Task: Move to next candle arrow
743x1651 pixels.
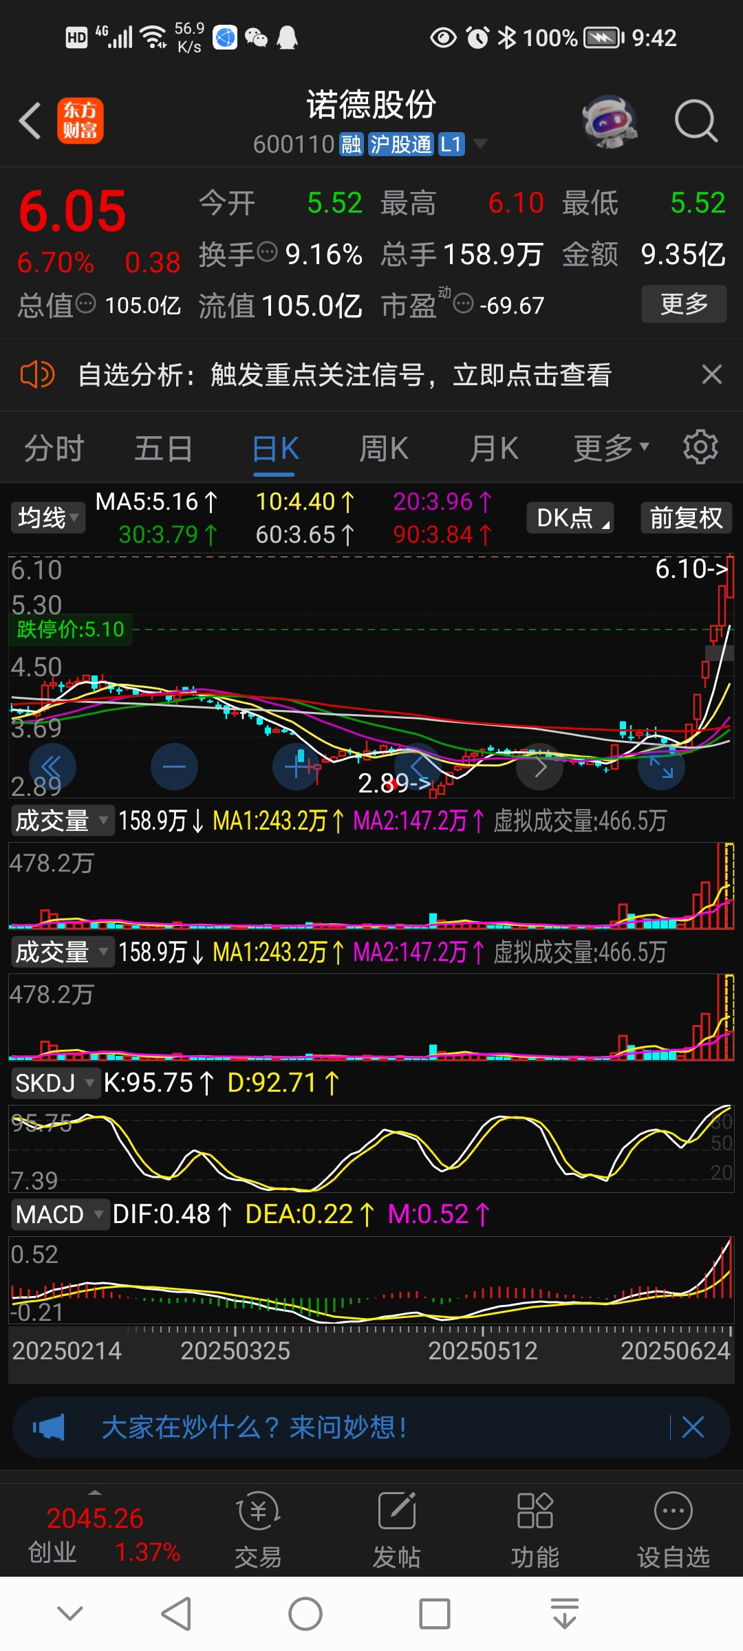Action: (x=540, y=766)
